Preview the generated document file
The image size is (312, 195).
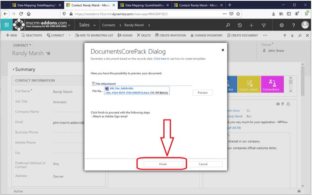(203, 93)
